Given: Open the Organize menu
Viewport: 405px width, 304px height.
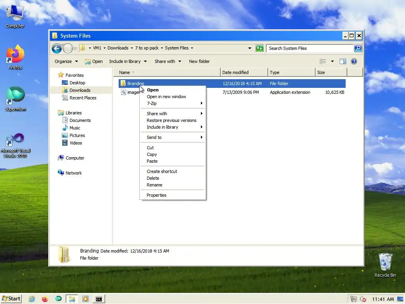Looking at the screenshot, I should click(x=66, y=61).
